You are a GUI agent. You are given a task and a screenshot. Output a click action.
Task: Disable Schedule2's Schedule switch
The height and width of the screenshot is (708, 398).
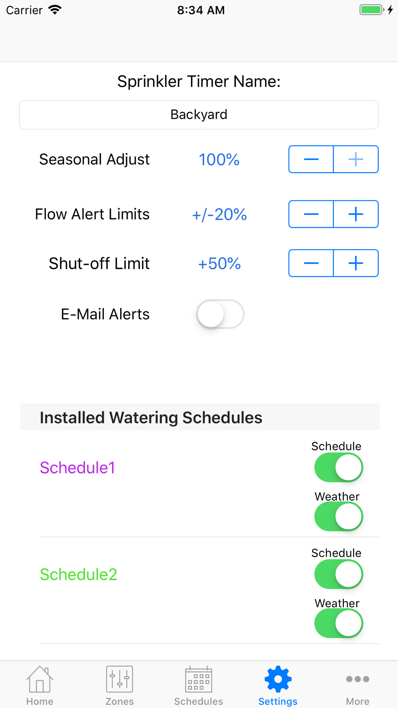click(338, 574)
